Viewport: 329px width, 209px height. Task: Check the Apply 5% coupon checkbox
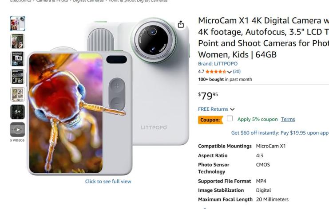point(230,119)
